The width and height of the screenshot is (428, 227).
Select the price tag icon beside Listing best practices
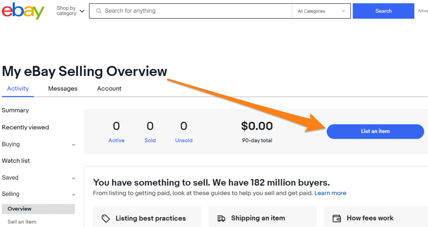(106, 218)
